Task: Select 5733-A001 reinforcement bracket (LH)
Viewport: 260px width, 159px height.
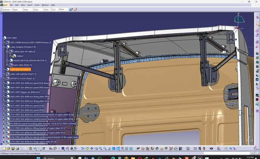Action: (x=41, y=115)
